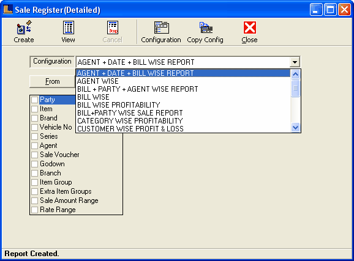Click the Create report toolbar icon

pos(24,28)
